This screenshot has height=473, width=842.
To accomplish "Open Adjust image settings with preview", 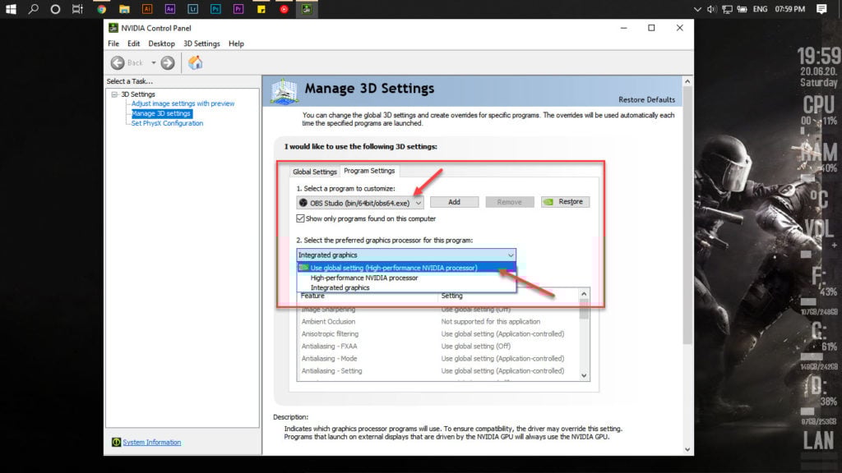I will tap(183, 103).
